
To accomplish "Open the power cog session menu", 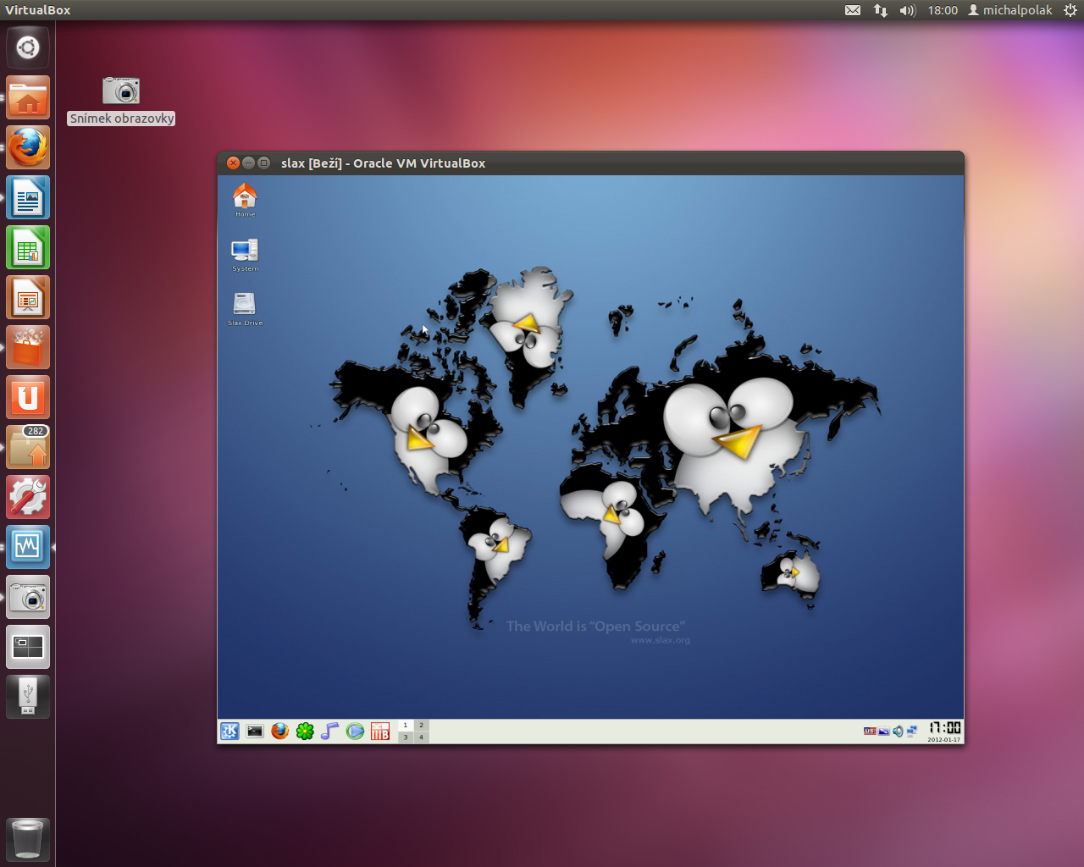I will [x=1070, y=10].
